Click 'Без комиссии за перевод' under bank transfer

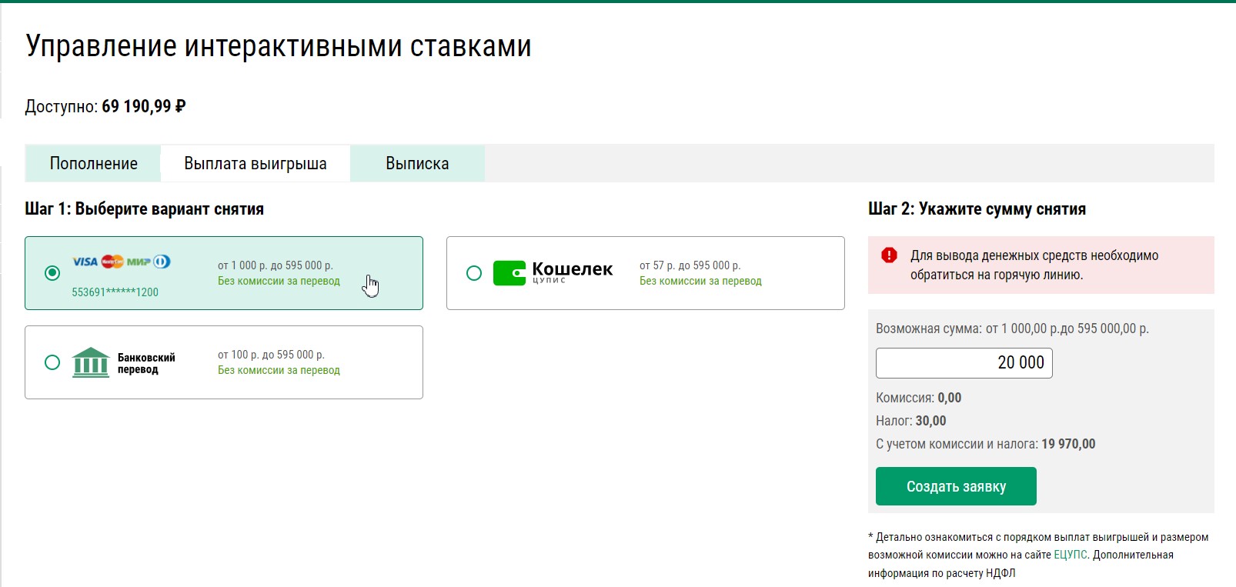279,370
